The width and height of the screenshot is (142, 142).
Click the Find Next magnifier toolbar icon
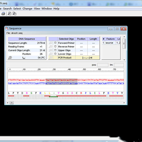14,13
